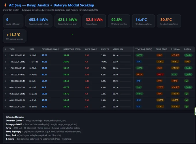Select the 'Temp Peak' explanation label
Screen dimensions: 196x144
11,135
